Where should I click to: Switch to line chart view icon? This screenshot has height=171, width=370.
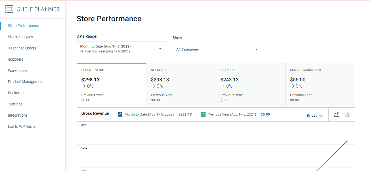pos(336,114)
